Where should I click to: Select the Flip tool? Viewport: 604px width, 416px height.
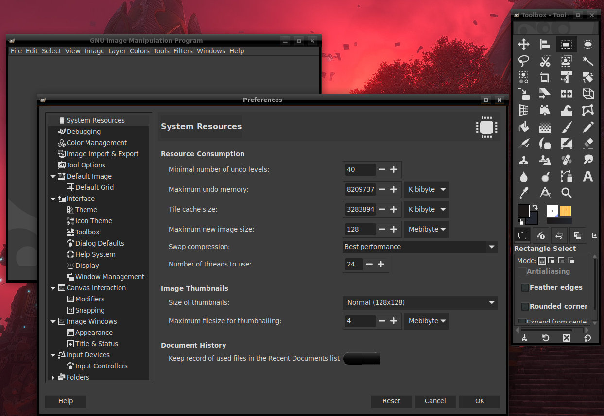567,94
